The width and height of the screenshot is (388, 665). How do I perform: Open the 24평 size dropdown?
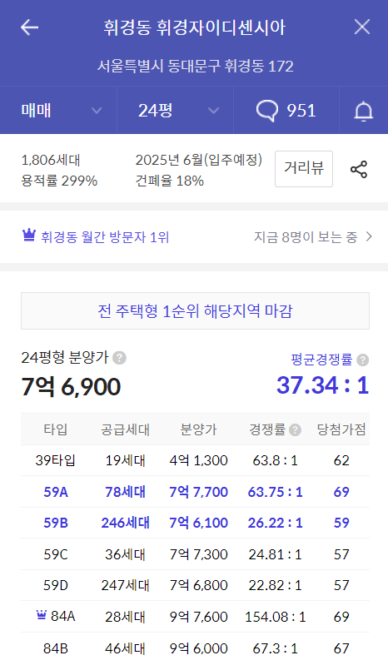coord(175,110)
